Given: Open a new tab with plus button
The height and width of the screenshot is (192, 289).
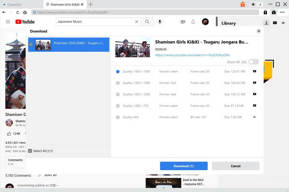Looking at the screenshot, I should (x=91, y=4).
